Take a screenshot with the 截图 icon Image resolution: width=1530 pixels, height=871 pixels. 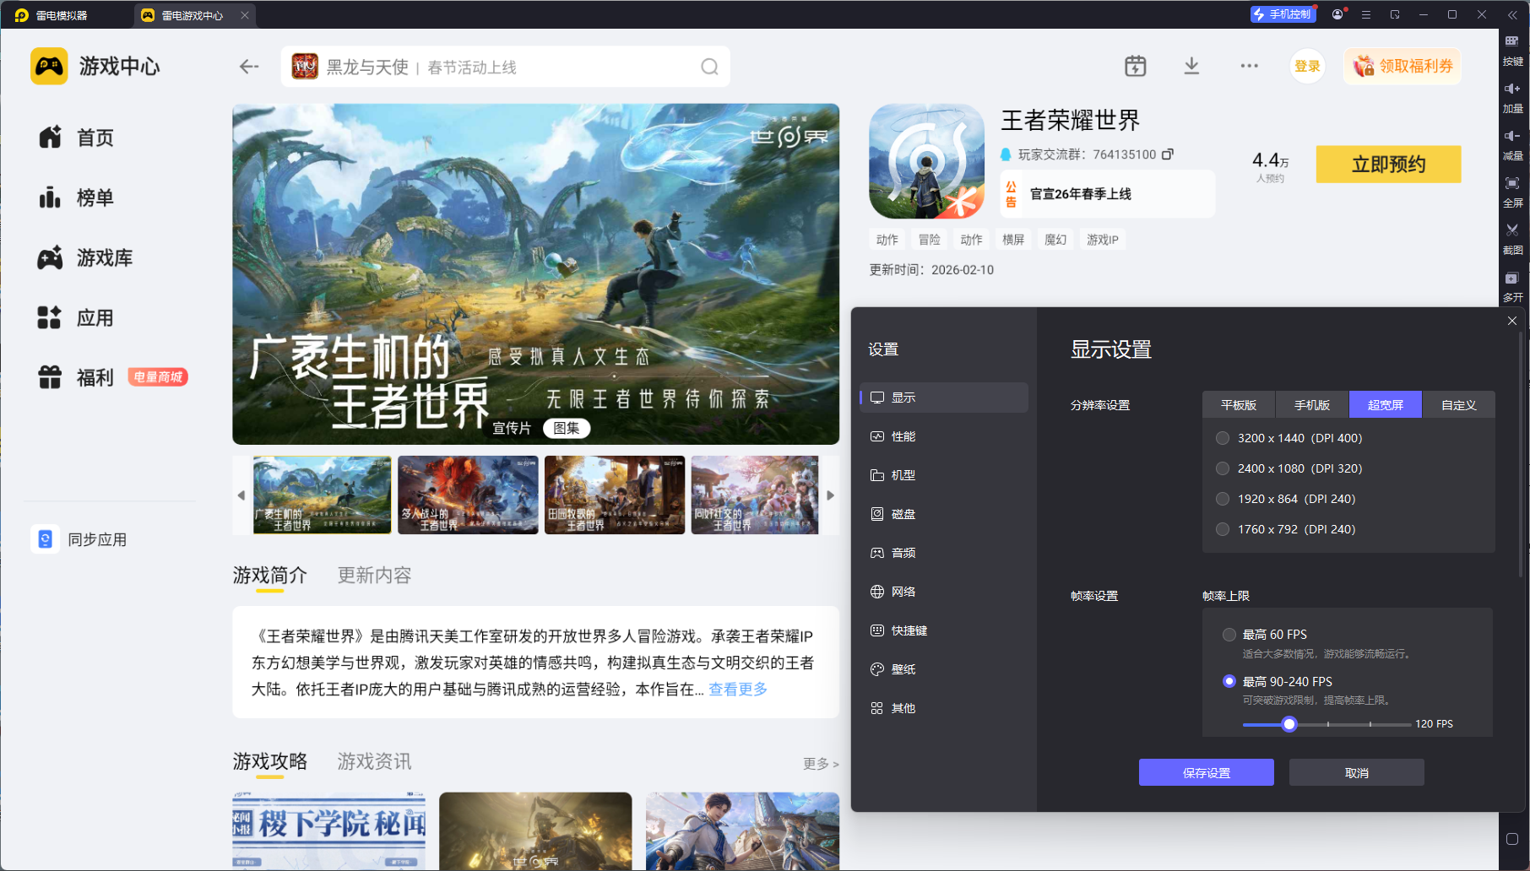1512,239
